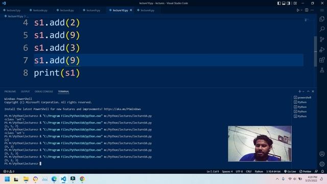Open the editor More Actions ellipsis
This screenshot has width=327, height=184.
(312, 10)
